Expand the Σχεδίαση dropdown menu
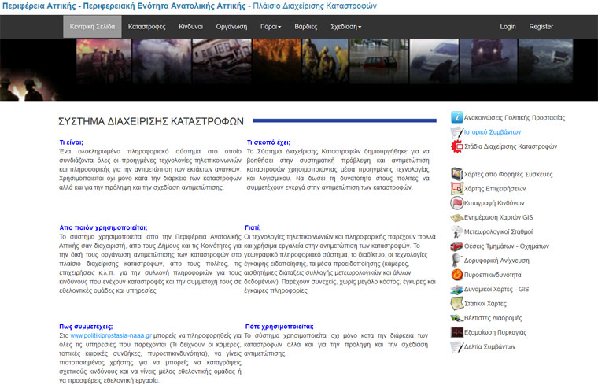 (x=345, y=27)
